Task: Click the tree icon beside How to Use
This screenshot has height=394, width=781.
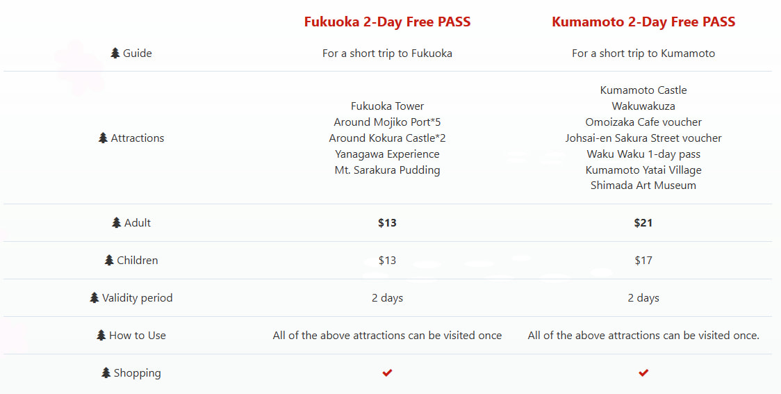Action: tap(101, 335)
